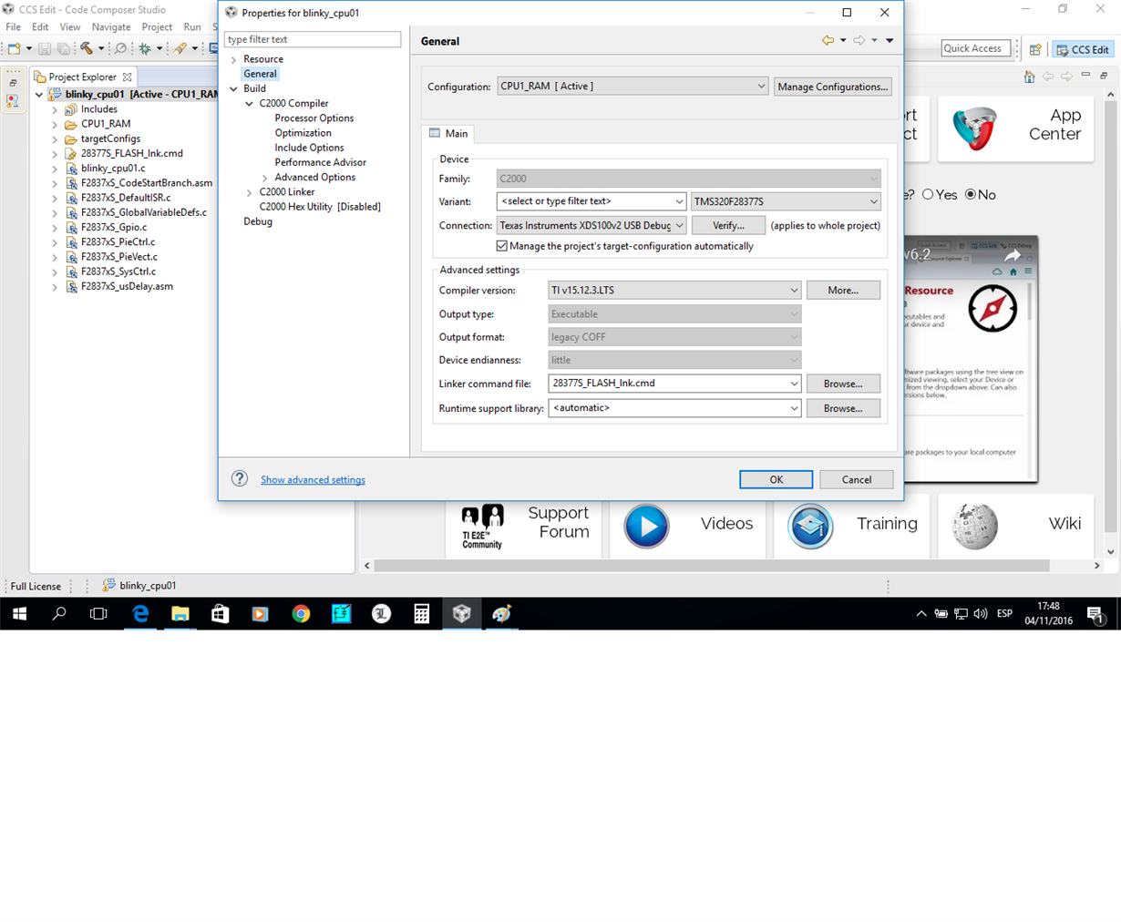This screenshot has width=1121, height=922.
Task: Click Browse next to Linker command file
Action: point(843,384)
